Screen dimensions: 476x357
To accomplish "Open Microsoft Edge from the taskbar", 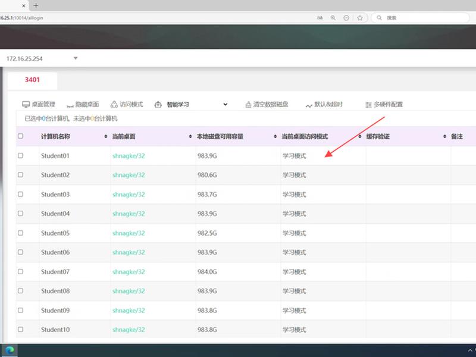I will coord(10,350).
